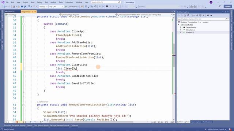Click the Save All icon

point(25,7)
